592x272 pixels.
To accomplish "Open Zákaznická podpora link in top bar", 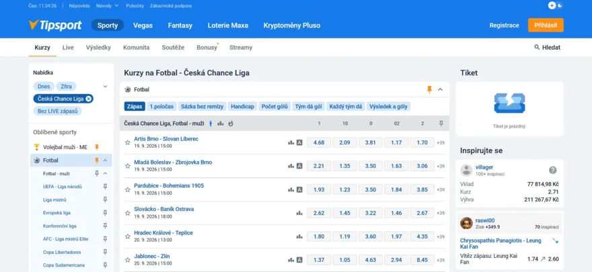I will (171, 5).
